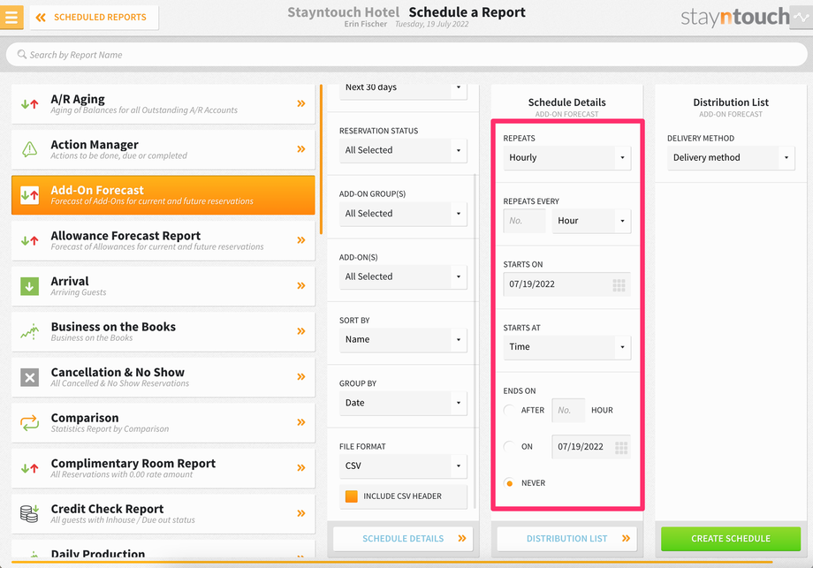Open Complimentary Room Report chevron arrow
Screen dimensions: 813x568
(x=301, y=468)
